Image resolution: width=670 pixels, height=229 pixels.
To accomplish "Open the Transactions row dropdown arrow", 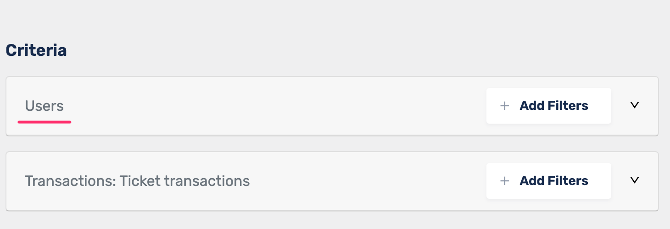I will coord(635,180).
